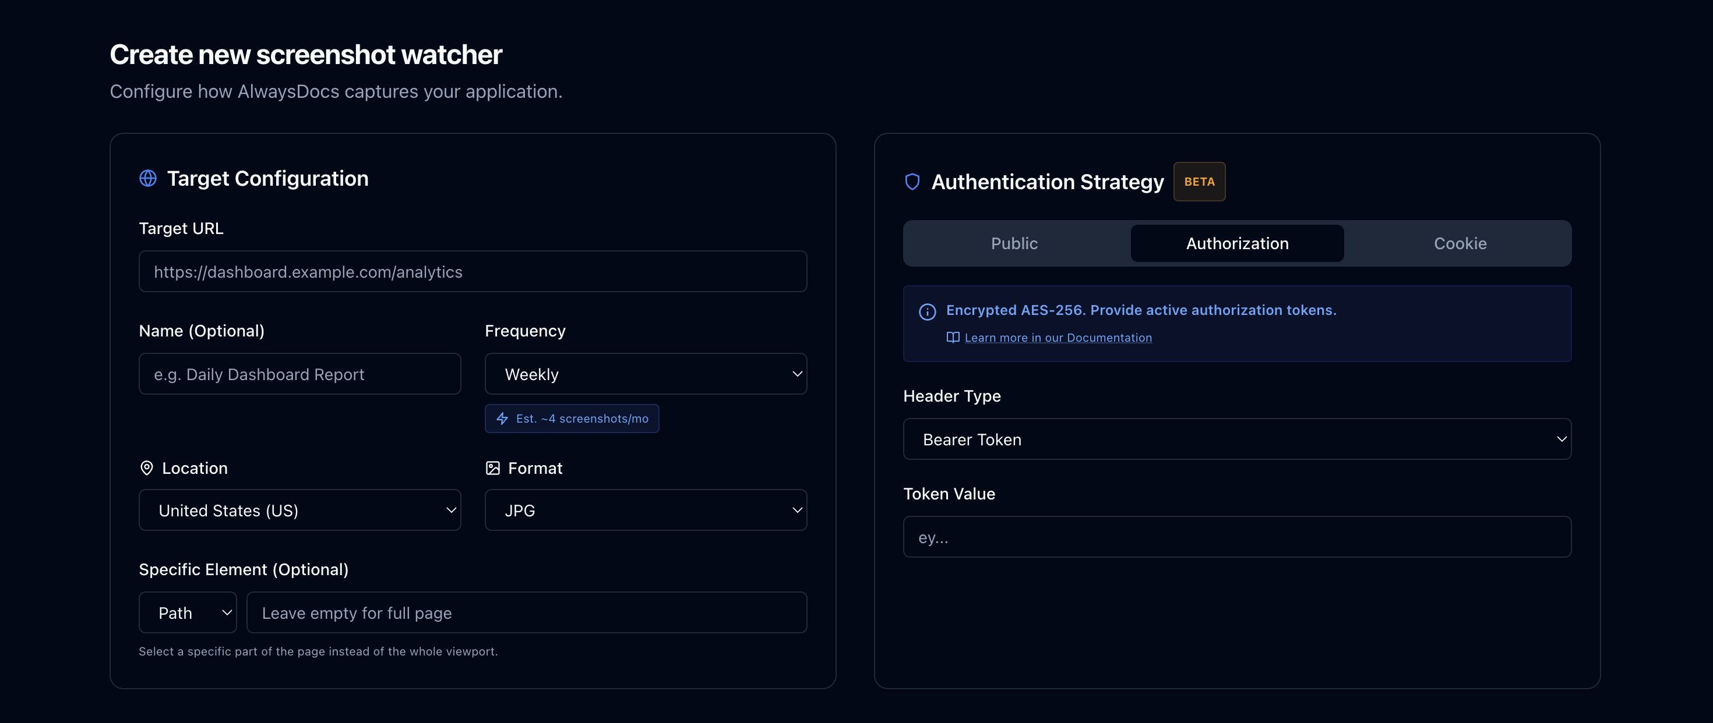Open the United States location dropdown
This screenshot has width=1713, height=723.
(299, 510)
